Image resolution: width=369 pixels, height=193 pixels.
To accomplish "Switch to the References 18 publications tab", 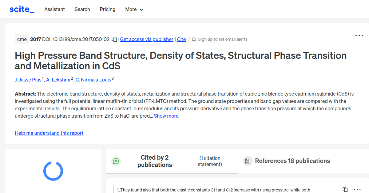I will [x=292, y=161].
